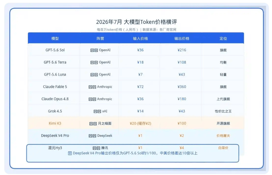Select the "¥2" output price for DeepSeek V4 Pro

[182, 136]
